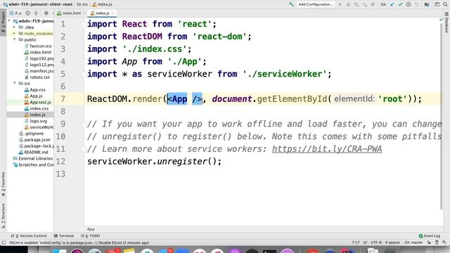Select index.js in project tree
The height and width of the screenshot is (253, 450).
35,115
